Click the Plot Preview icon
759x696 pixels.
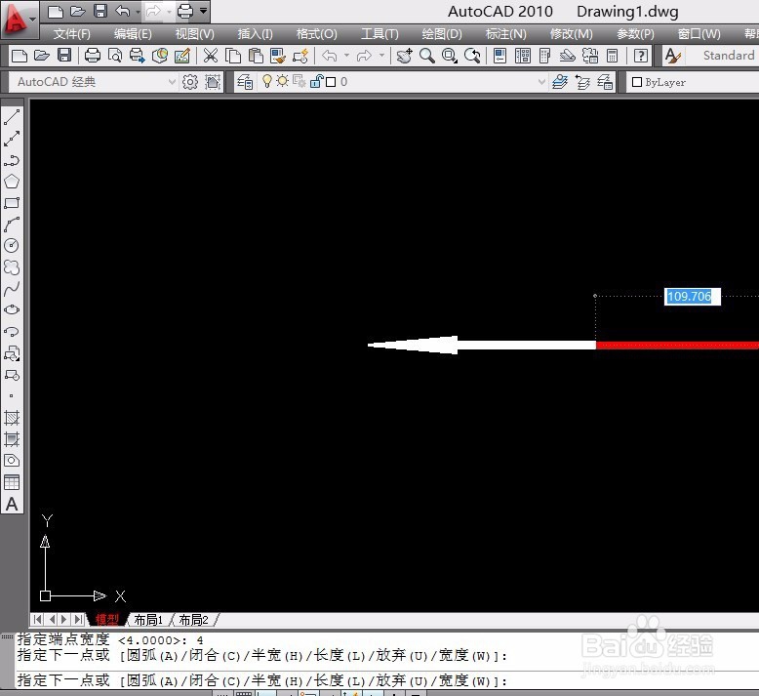(115, 56)
